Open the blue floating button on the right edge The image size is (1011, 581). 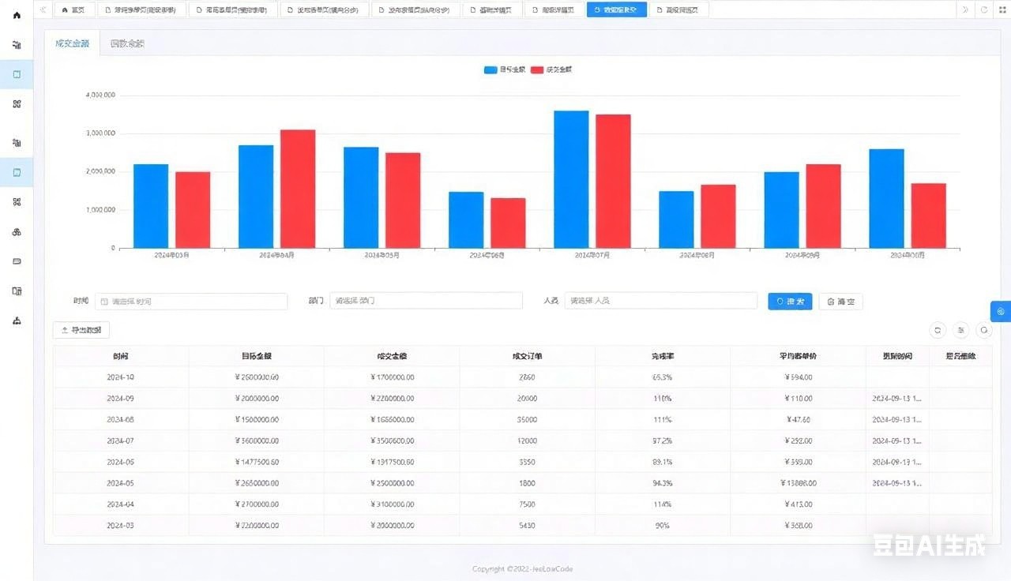[x=1001, y=311]
